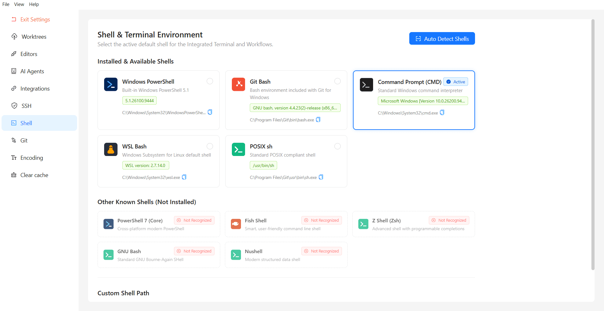
Task: Open the Git settings section
Action: pyautogui.click(x=39, y=140)
